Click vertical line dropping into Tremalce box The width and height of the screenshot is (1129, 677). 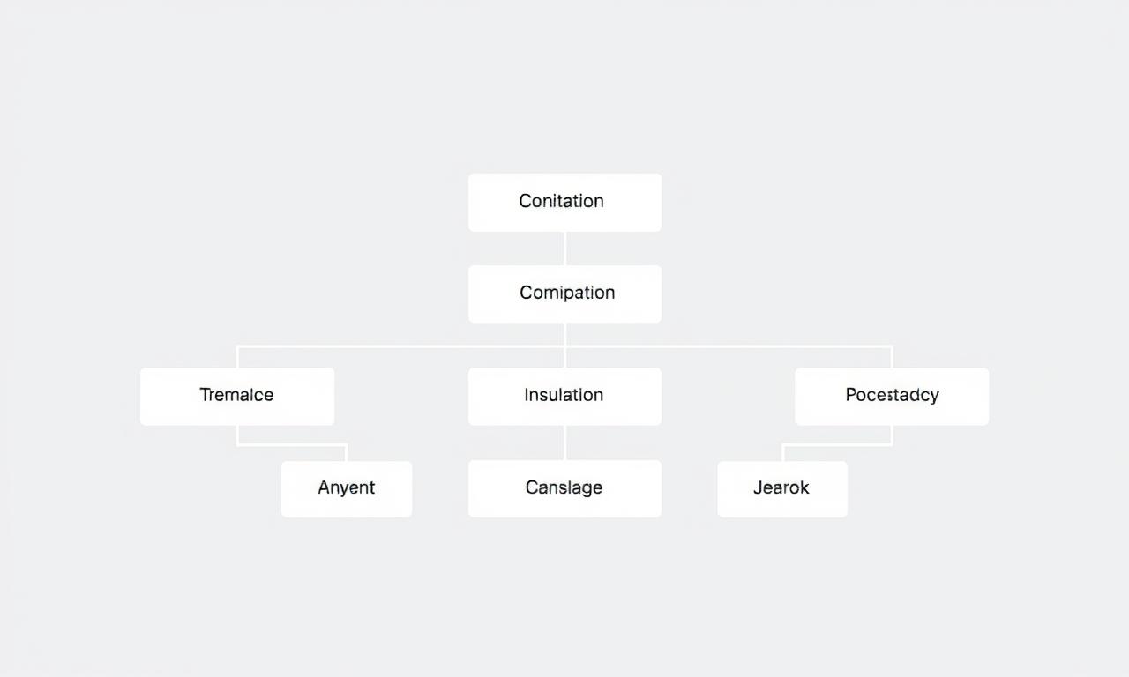[237, 357]
